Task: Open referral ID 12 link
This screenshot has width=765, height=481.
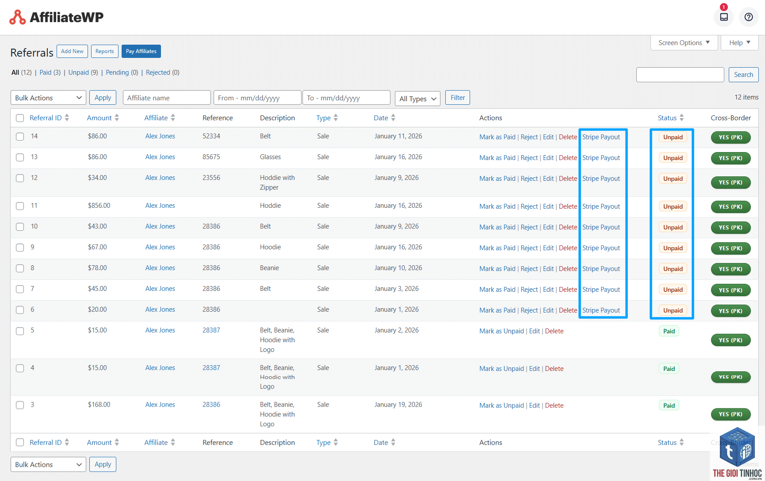Action: pos(34,178)
